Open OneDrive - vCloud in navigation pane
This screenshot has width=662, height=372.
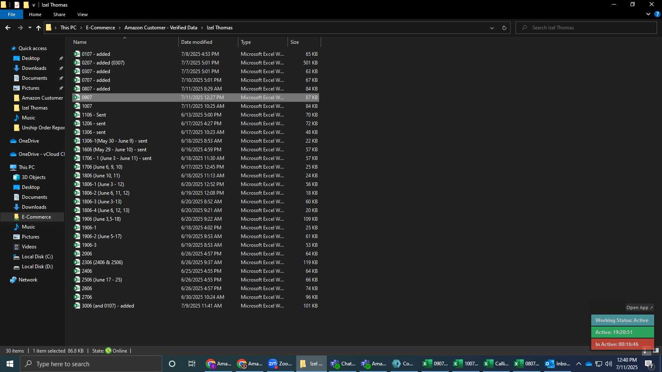pos(41,154)
